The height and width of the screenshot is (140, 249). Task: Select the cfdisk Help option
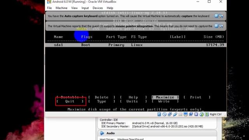(133, 97)
